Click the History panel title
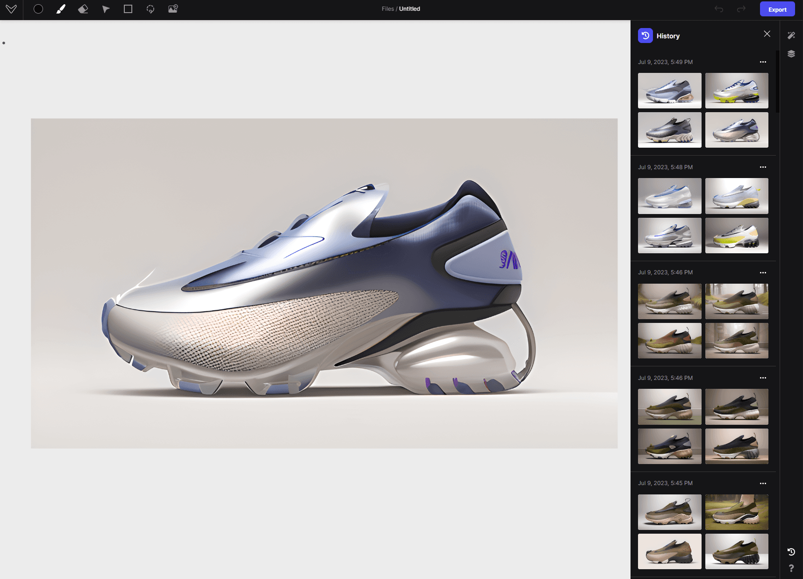This screenshot has height=579, width=803. tap(668, 36)
